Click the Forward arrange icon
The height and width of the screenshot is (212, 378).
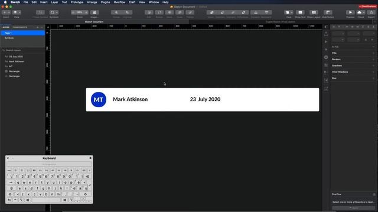tap(256, 12)
